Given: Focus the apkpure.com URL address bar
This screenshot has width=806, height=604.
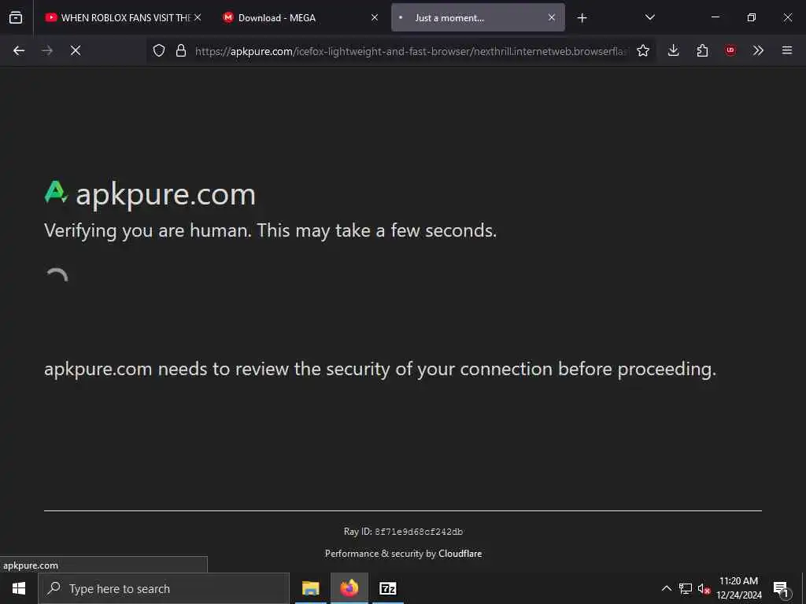Looking at the screenshot, I should click(410, 51).
